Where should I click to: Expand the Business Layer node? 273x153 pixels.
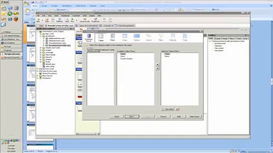pos(38,69)
